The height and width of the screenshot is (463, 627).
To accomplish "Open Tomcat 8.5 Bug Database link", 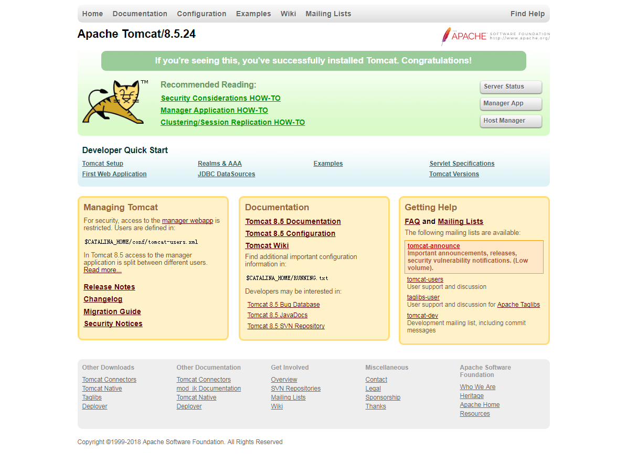I will tap(283, 305).
